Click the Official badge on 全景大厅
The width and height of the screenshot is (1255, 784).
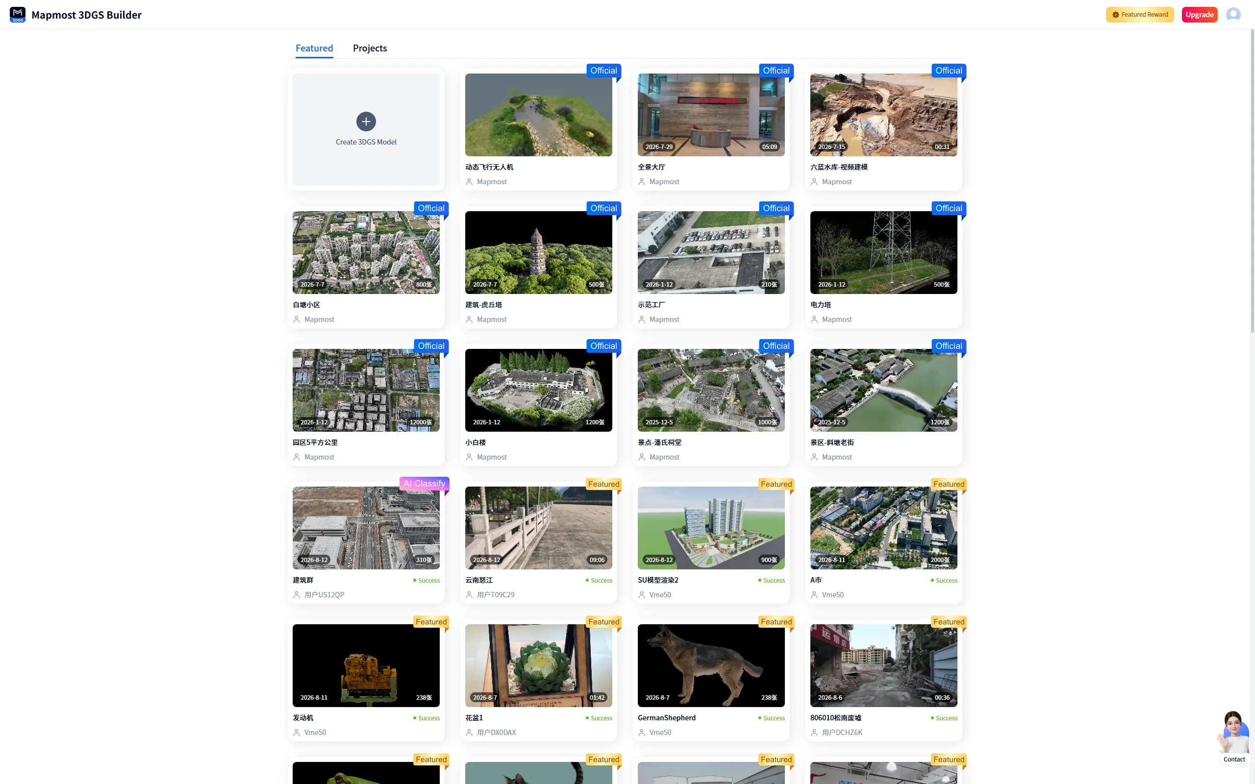tap(777, 71)
